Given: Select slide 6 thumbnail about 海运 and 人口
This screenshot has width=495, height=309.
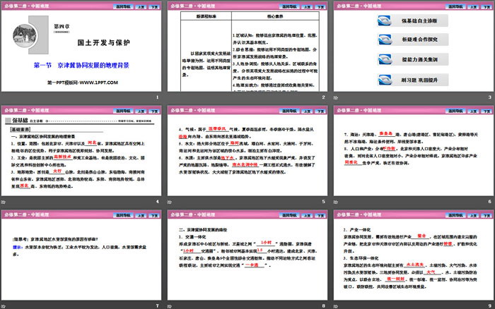Looking at the screenshot, I should [x=414, y=151].
